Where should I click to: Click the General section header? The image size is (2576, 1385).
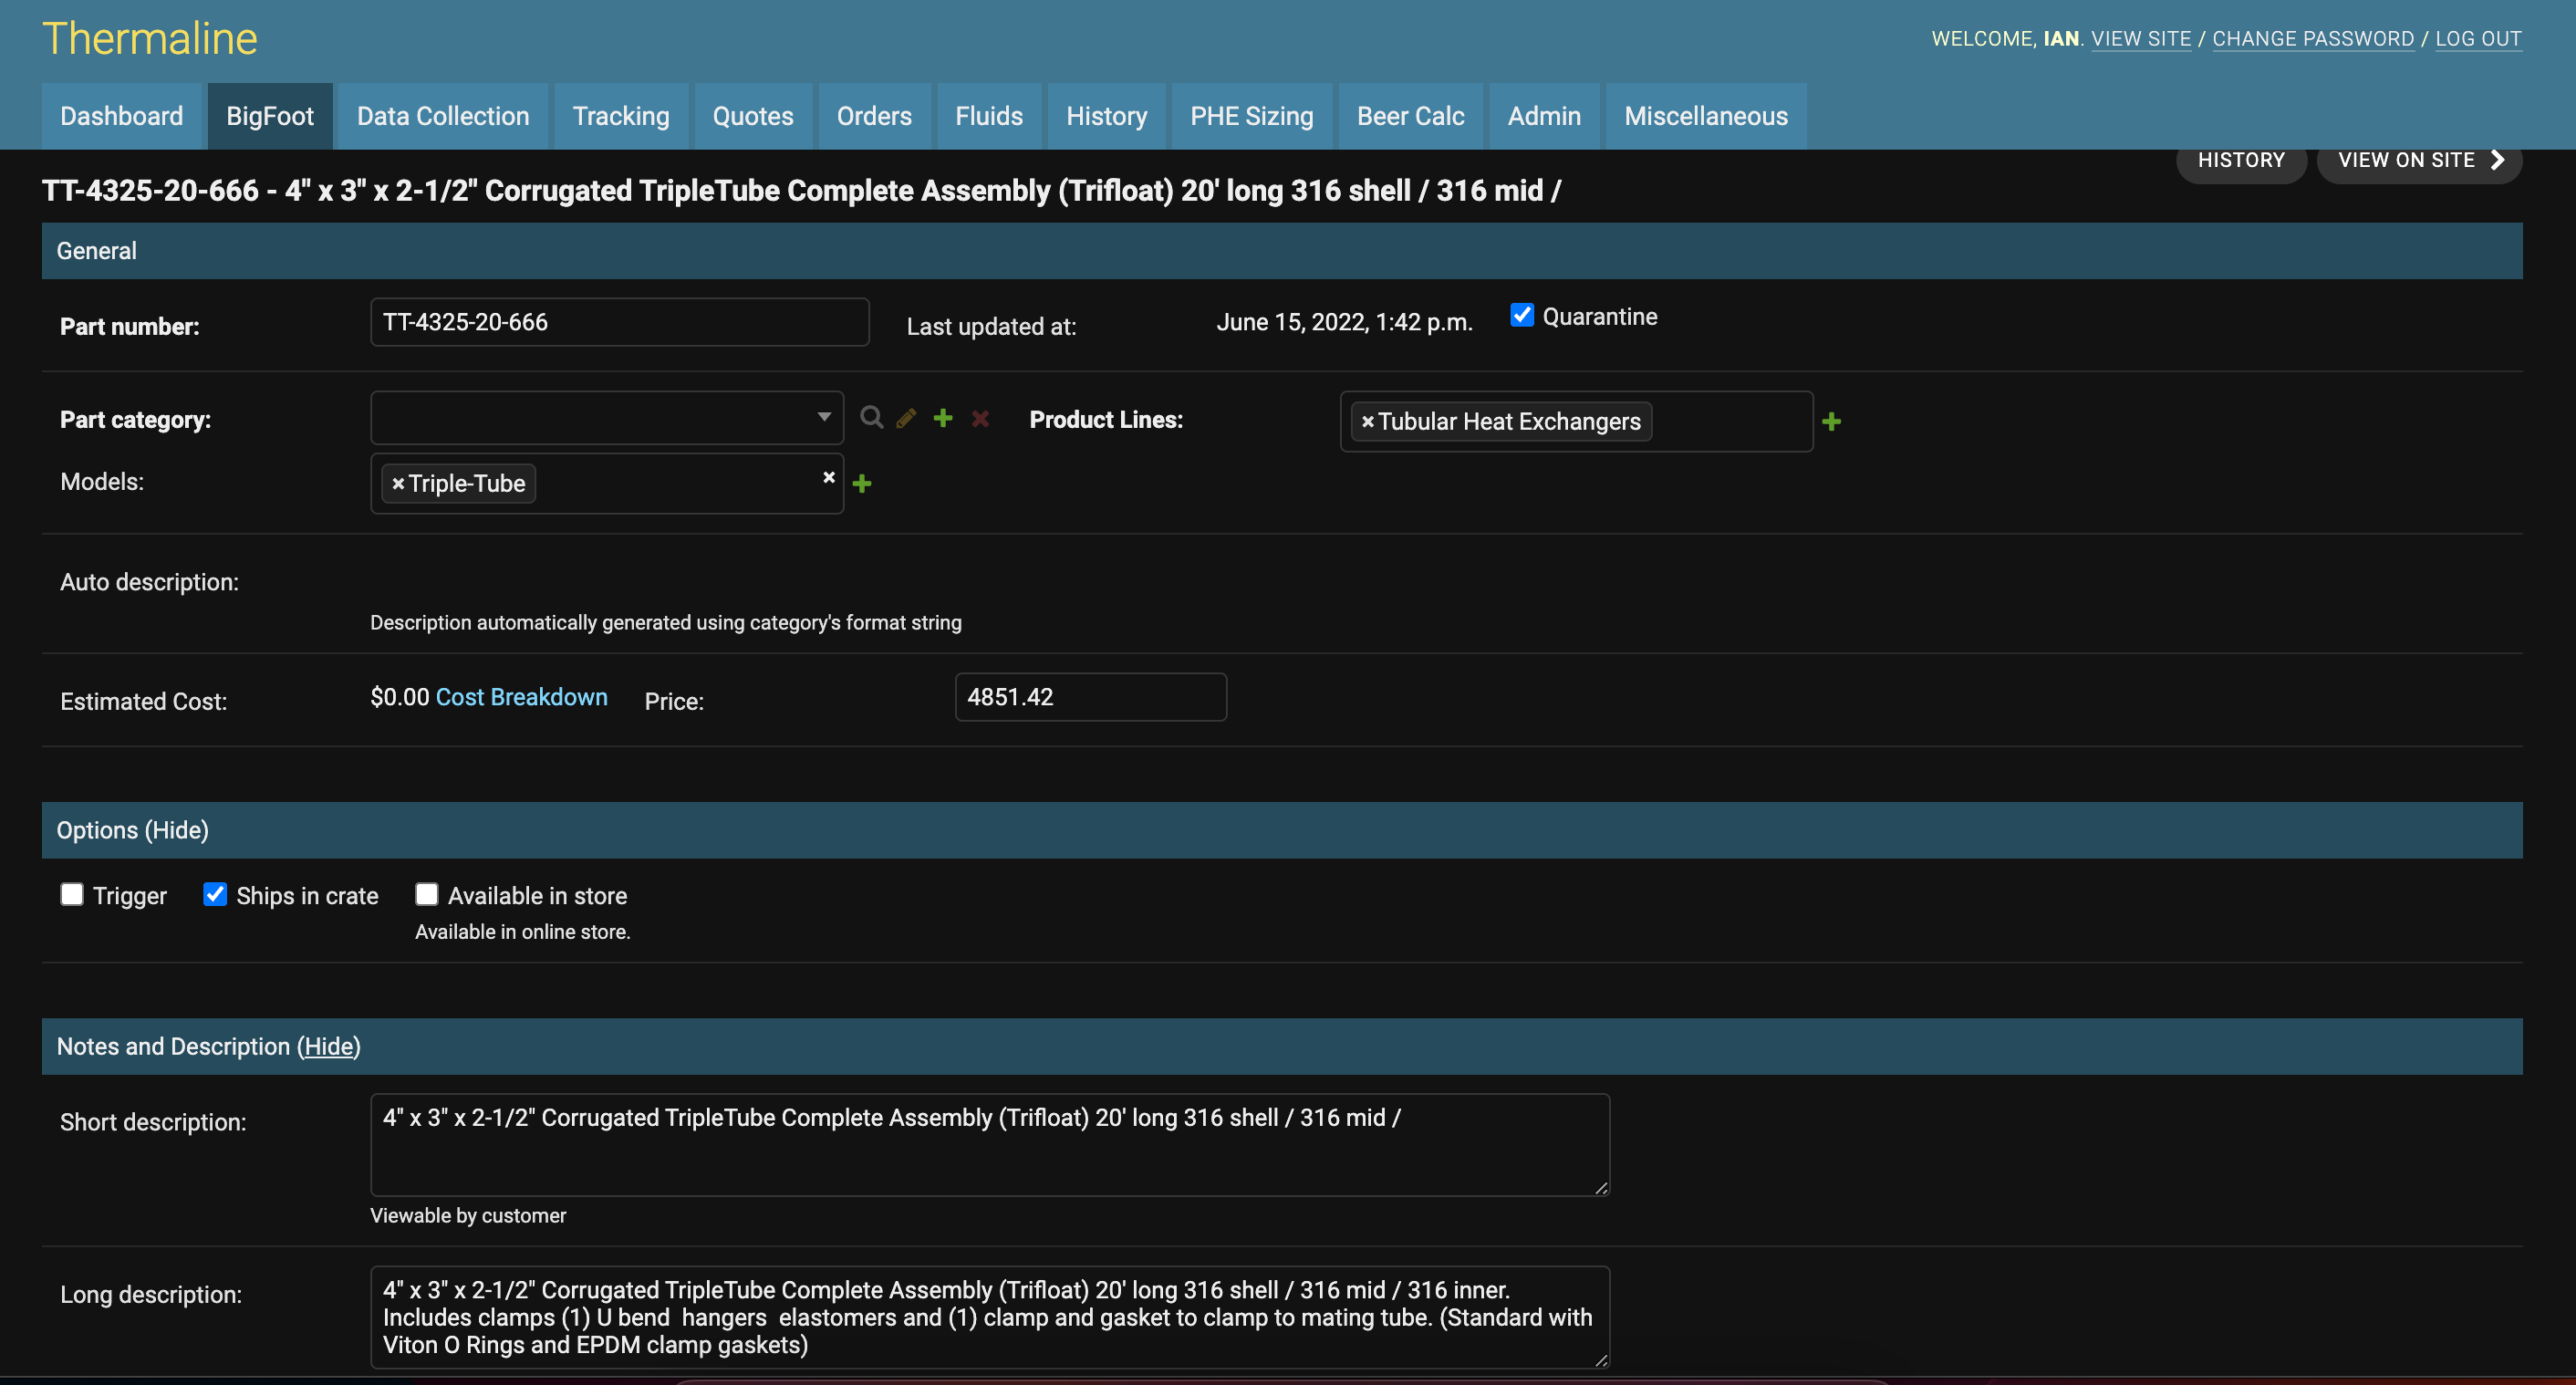tap(1282, 251)
